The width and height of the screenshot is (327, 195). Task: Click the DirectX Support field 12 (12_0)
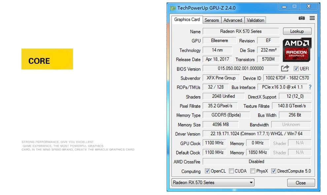click(x=295, y=96)
